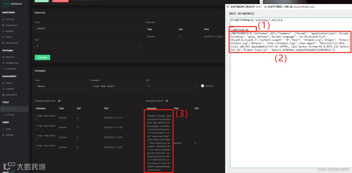Viewport: 352px width, 173px height.
Task: Click the sent message time 11:11:02
Action: (113, 127)
